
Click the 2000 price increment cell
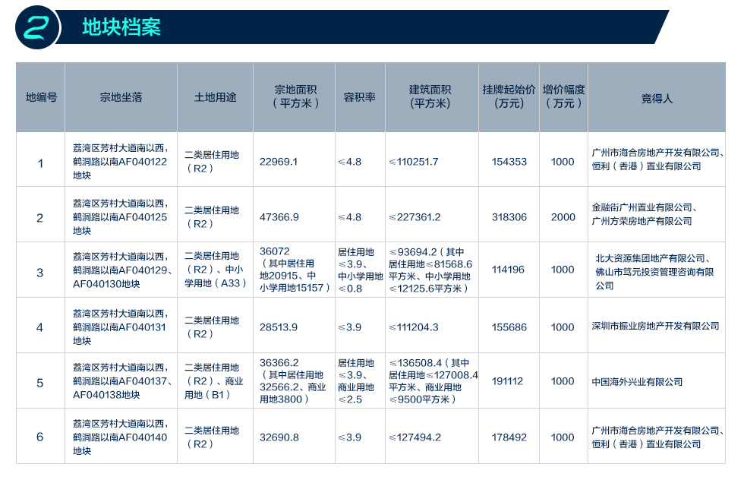tap(563, 216)
